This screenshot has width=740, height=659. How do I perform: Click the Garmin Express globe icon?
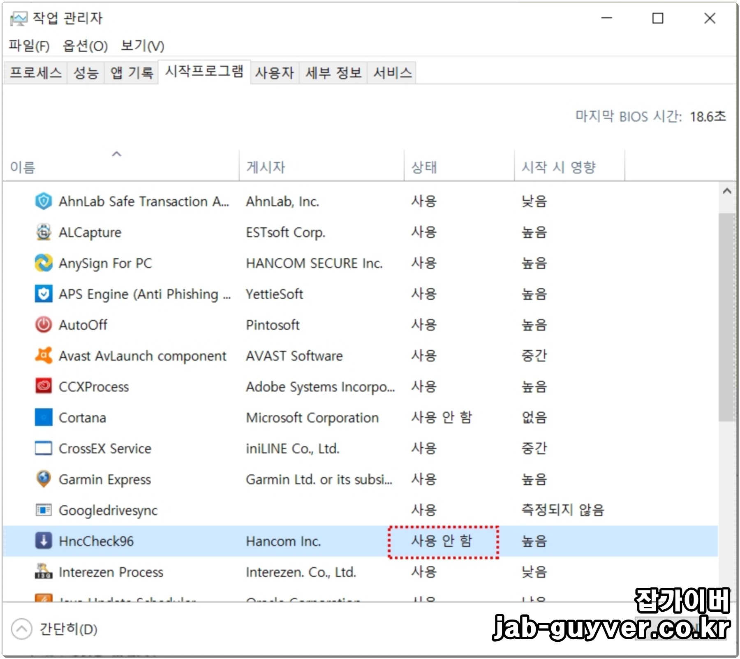(43, 479)
